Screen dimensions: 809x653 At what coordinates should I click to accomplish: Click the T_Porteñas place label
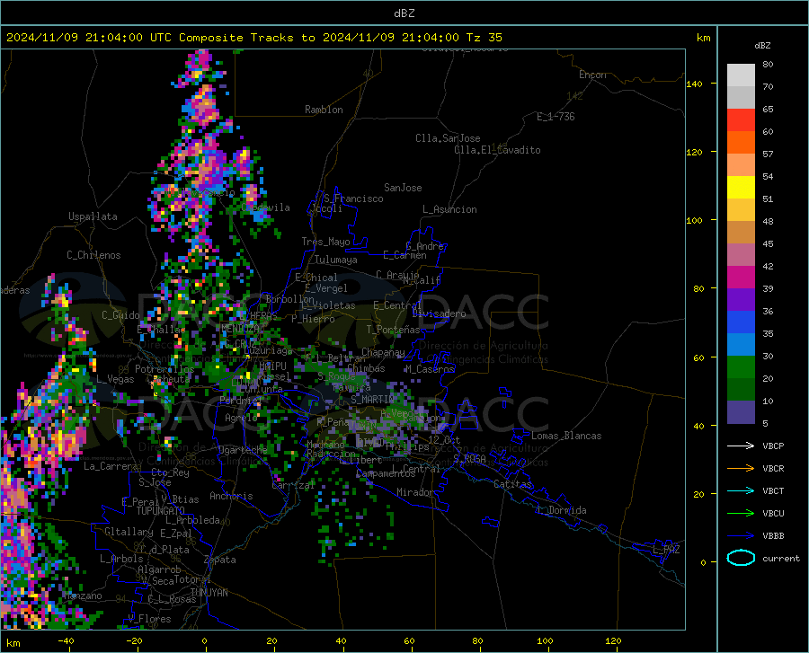tap(393, 330)
